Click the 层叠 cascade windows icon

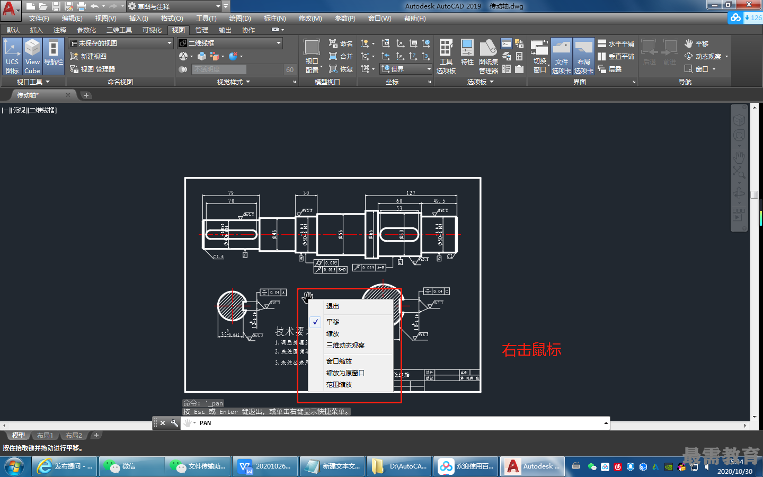[609, 69]
